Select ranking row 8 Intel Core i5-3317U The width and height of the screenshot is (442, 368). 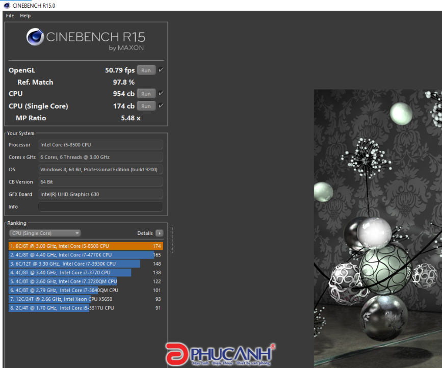[x=86, y=308]
